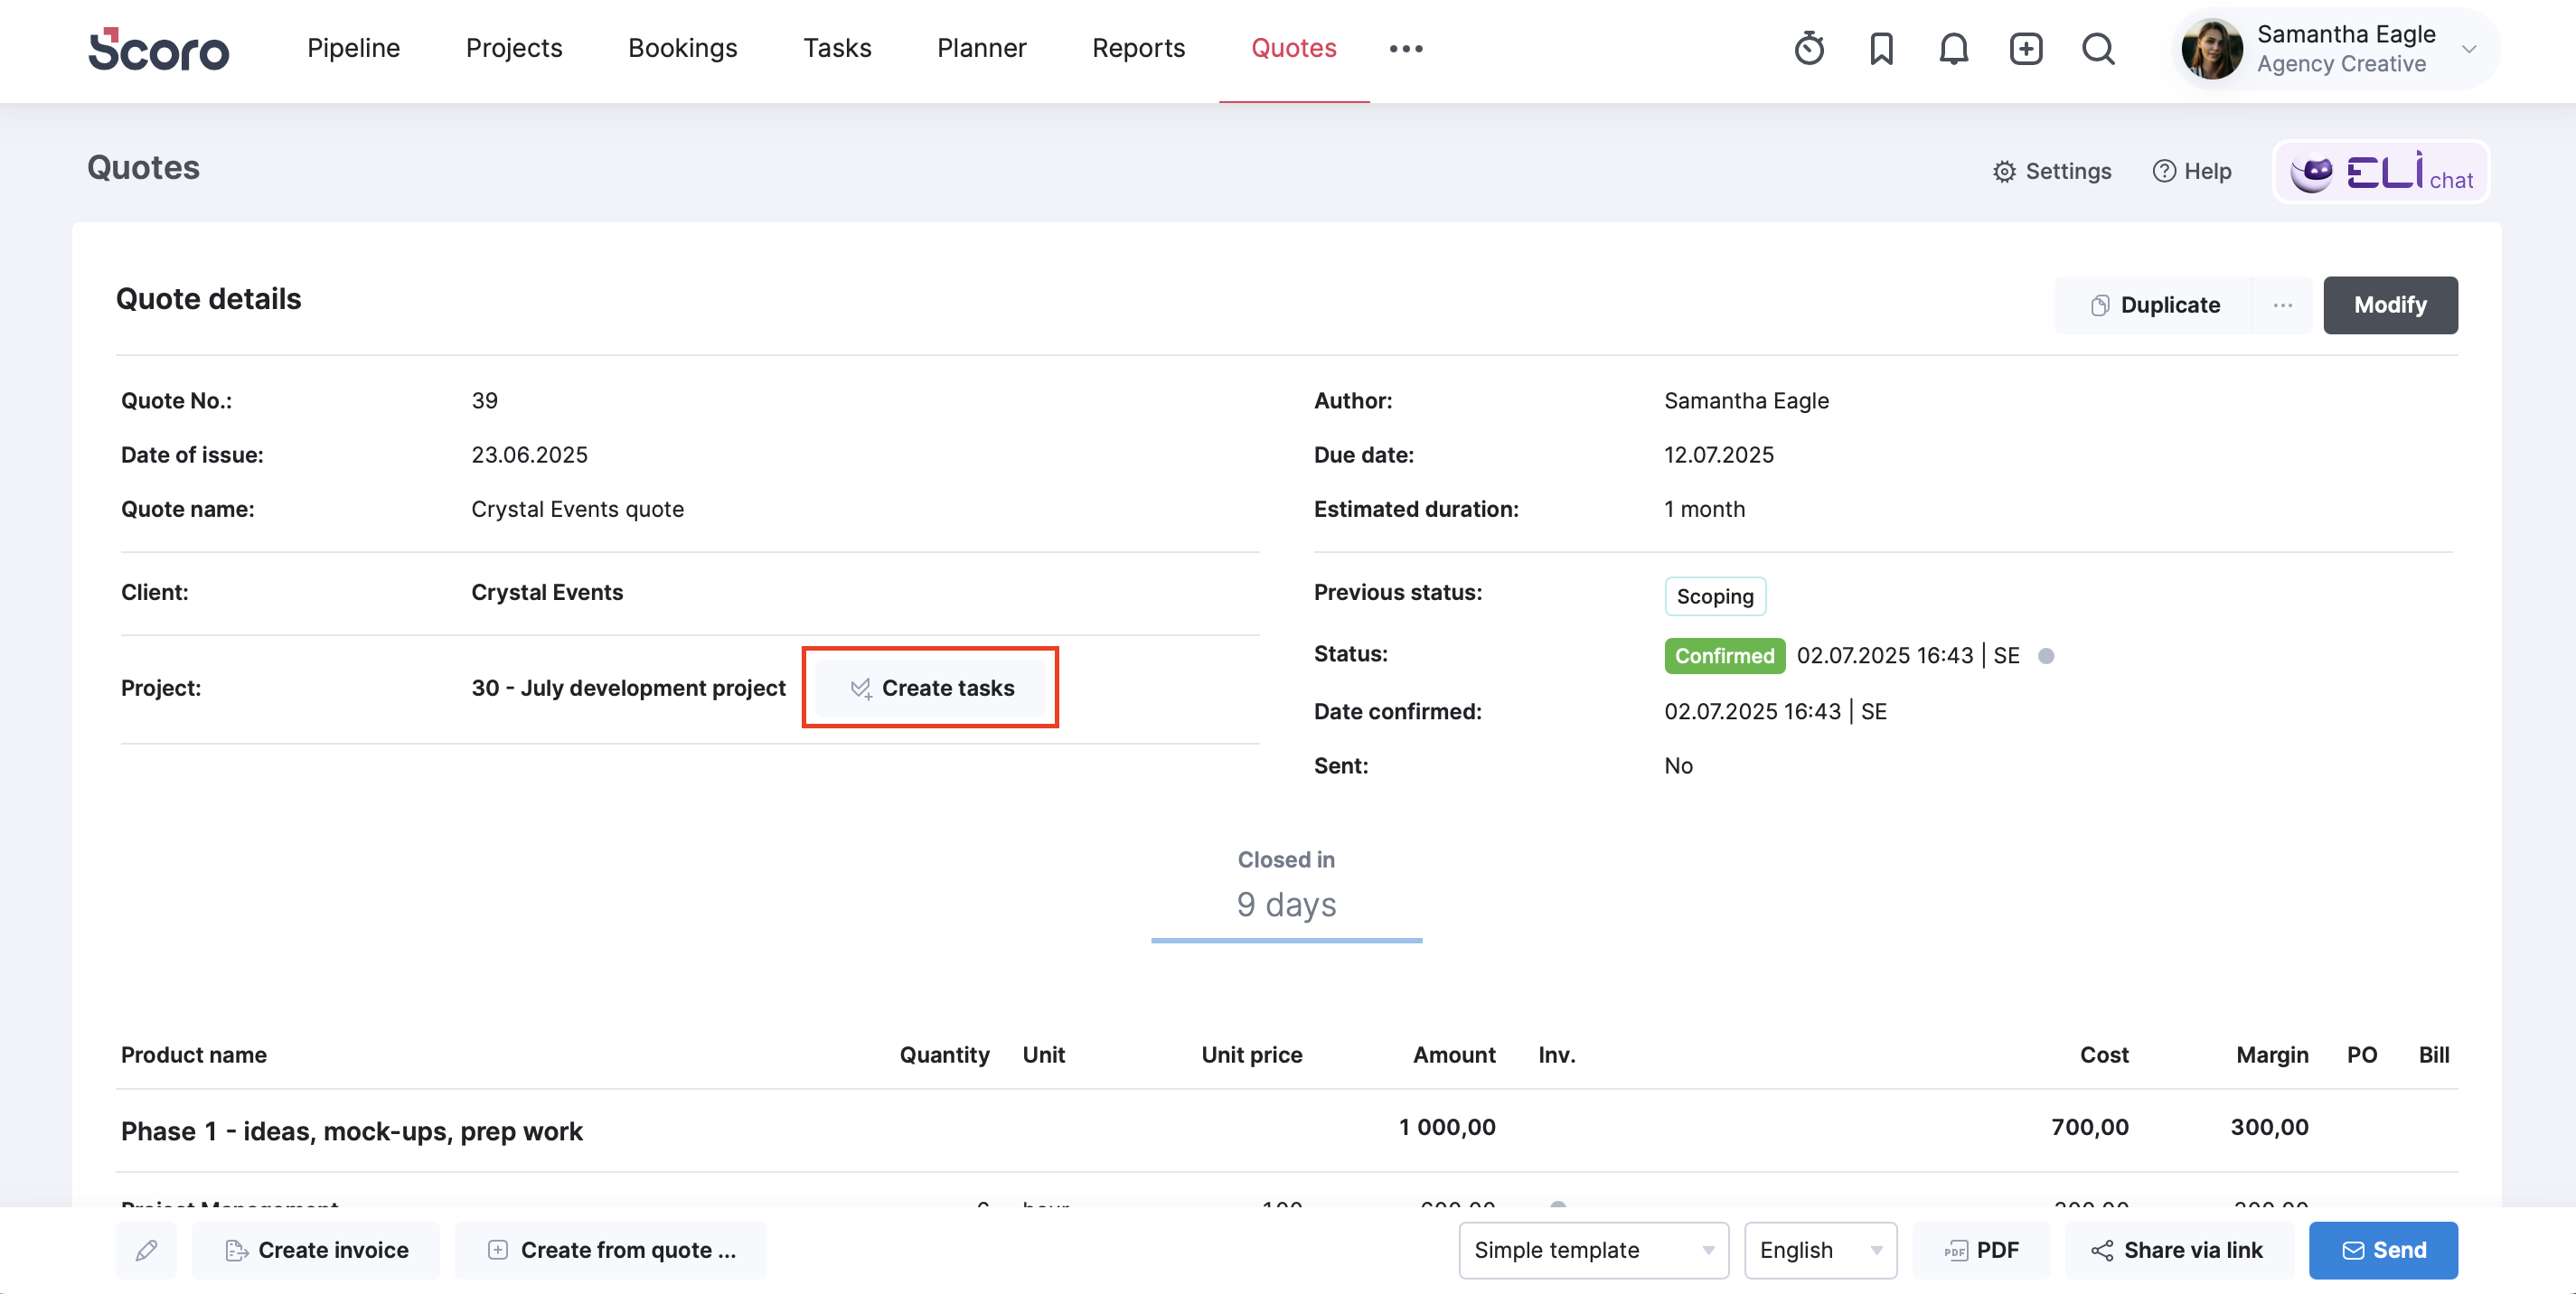
Task: Open the more menu dots in navigation
Action: click(x=1406, y=48)
